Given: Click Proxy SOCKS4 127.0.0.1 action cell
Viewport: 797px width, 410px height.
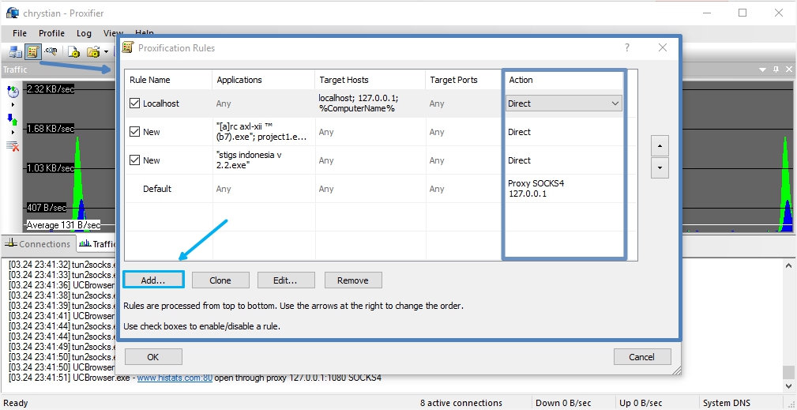Looking at the screenshot, I should pos(536,189).
